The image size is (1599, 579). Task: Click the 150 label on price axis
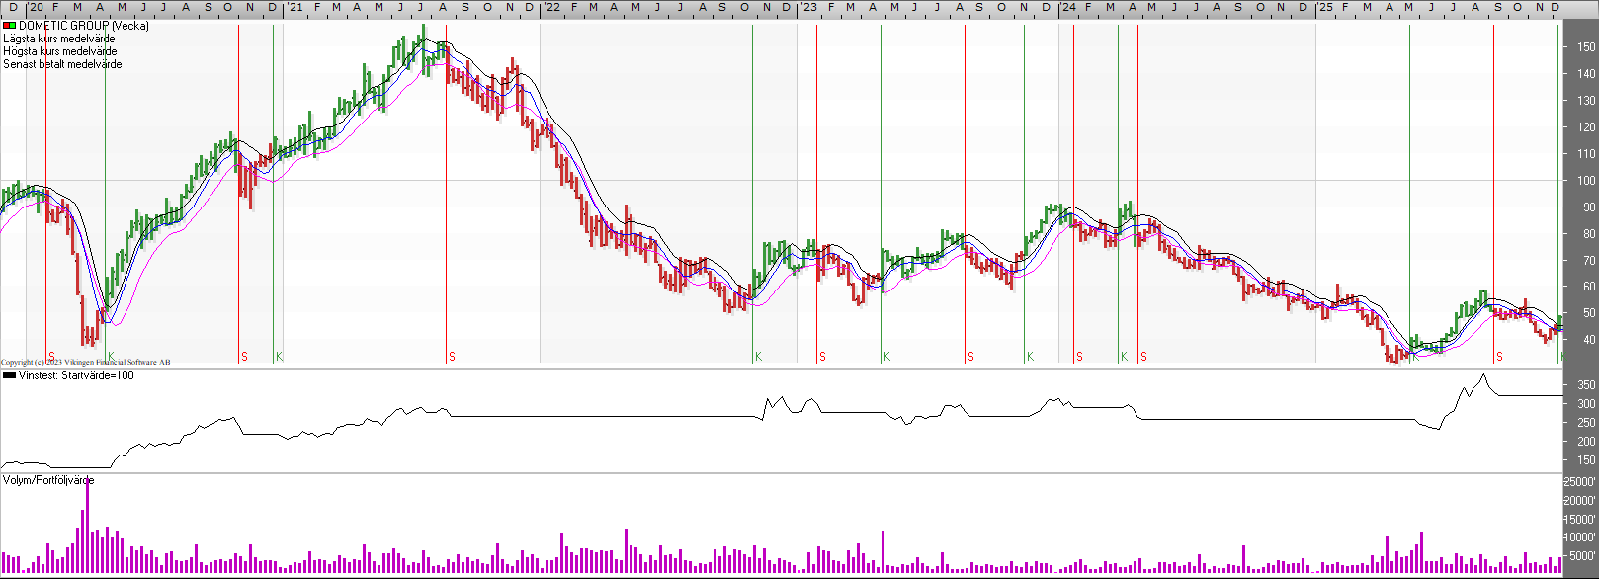pyautogui.click(x=1586, y=47)
